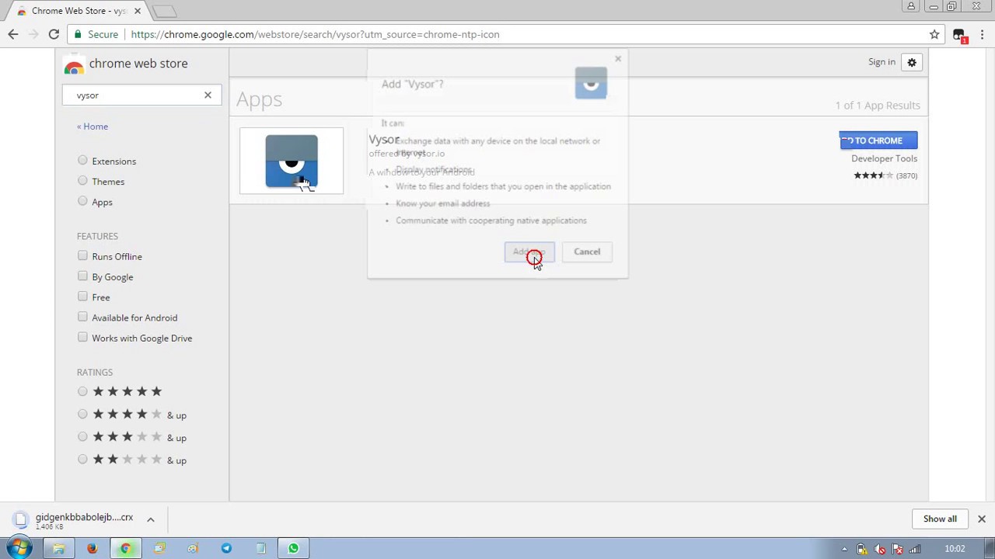Click the Developer Tools category text
Screen dimensions: 995x559
coord(884,158)
